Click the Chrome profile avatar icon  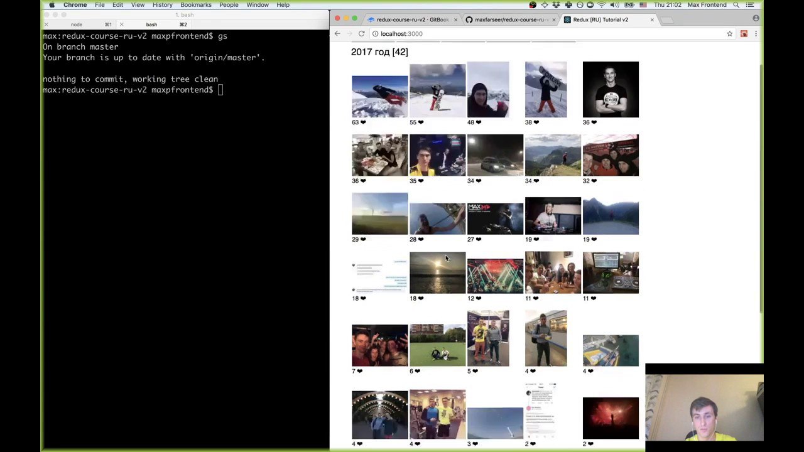tap(756, 18)
